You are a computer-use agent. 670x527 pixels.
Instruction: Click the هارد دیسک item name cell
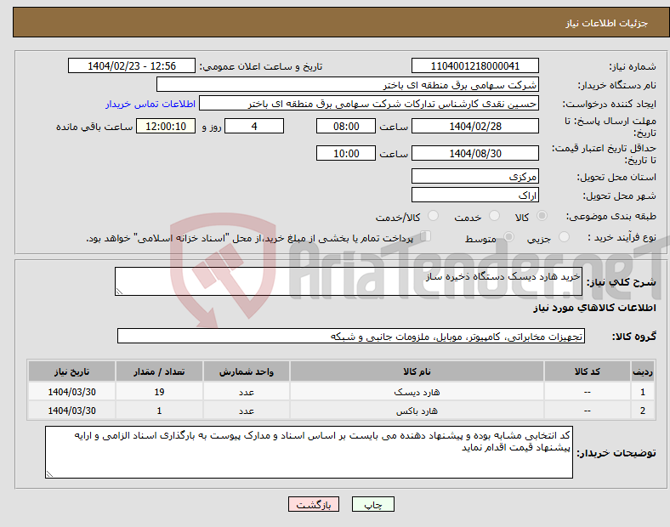pos(417,392)
